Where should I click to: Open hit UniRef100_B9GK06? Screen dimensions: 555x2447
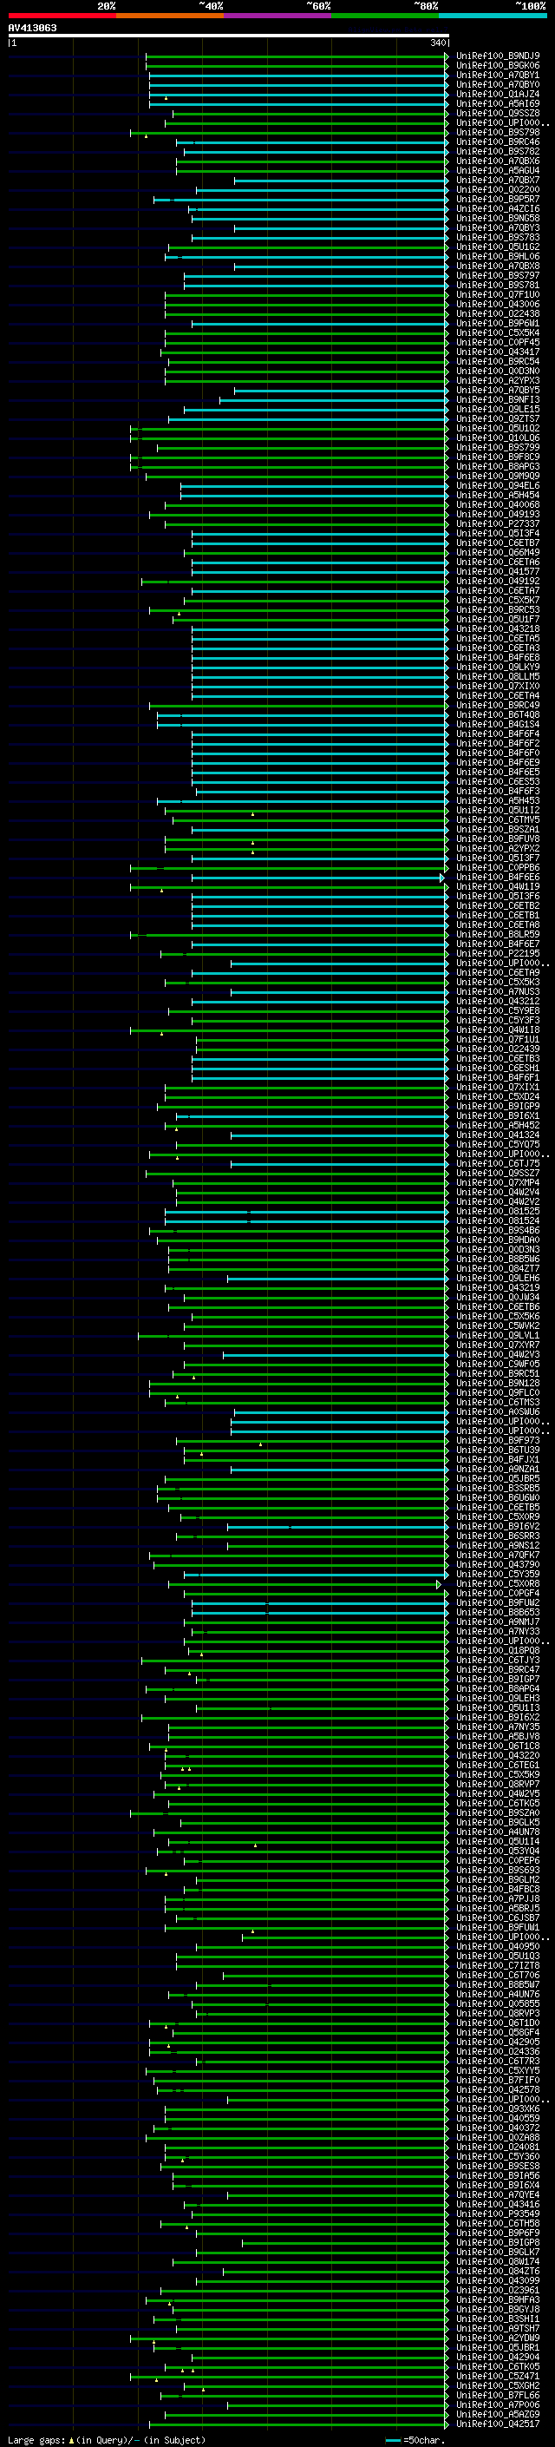coord(497,66)
